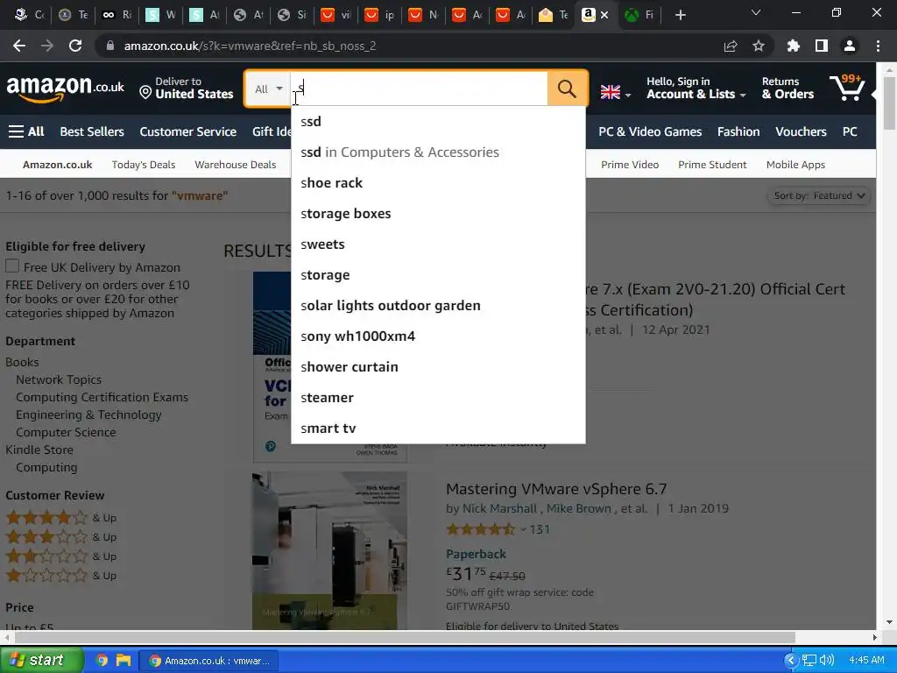Reload the page with the refresh icon
Screen dimensions: 897x673
(x=75, y=46)
